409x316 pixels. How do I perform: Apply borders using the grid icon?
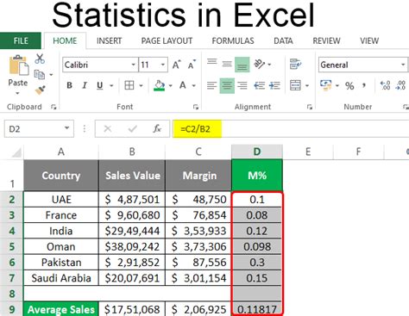[x=129, y=85]
